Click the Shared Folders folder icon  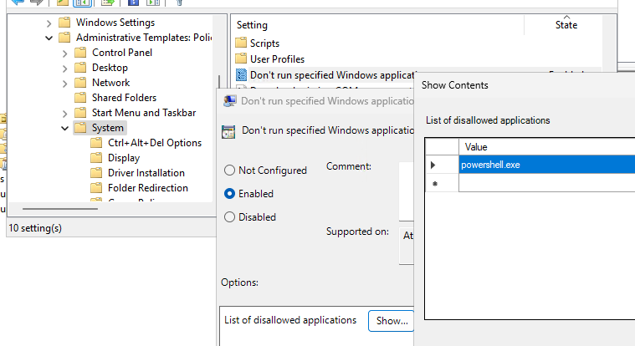[81, 98]
